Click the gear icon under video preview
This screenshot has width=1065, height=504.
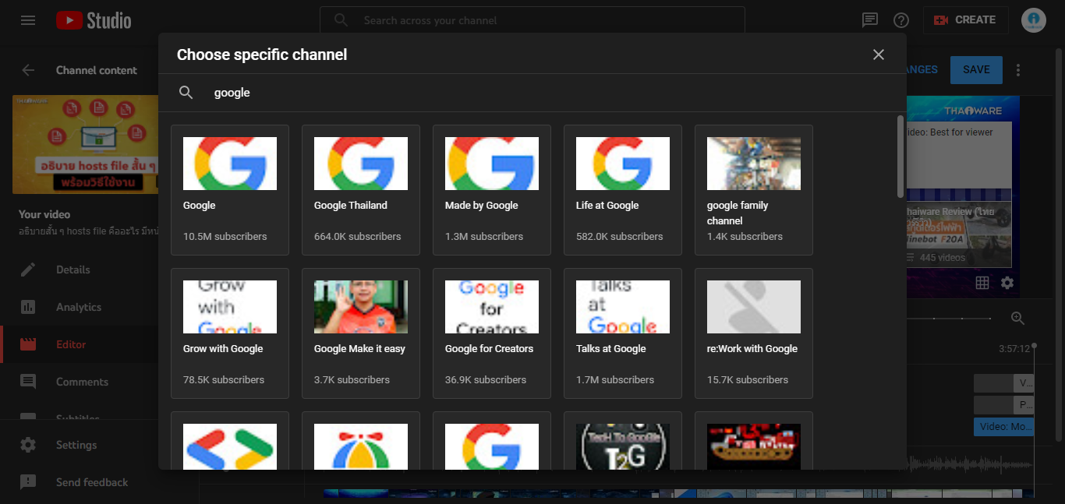[1007, 283]
